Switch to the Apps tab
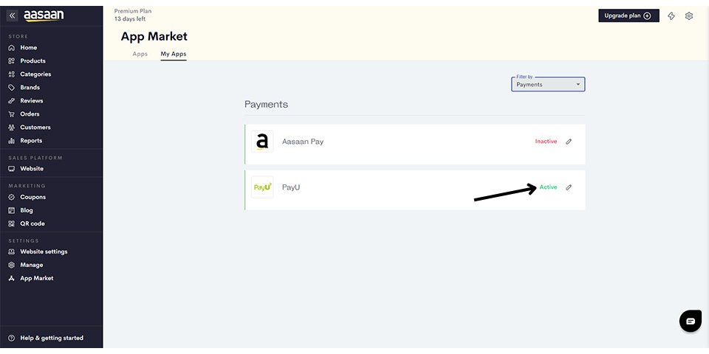Screen dimensions: 709x354 (x=140, y=54)
